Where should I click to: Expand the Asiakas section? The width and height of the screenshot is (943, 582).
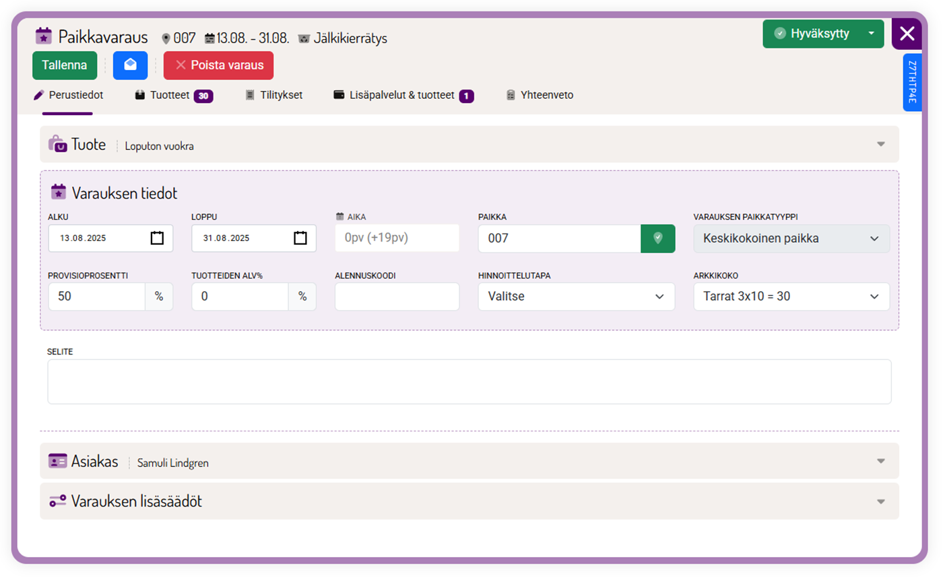tap(880, 462)
